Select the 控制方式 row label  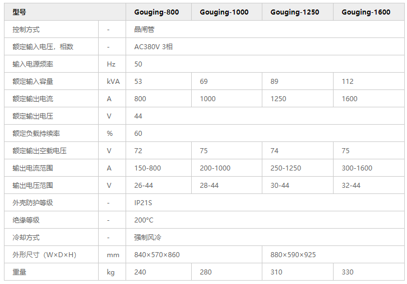pos(26,30)
